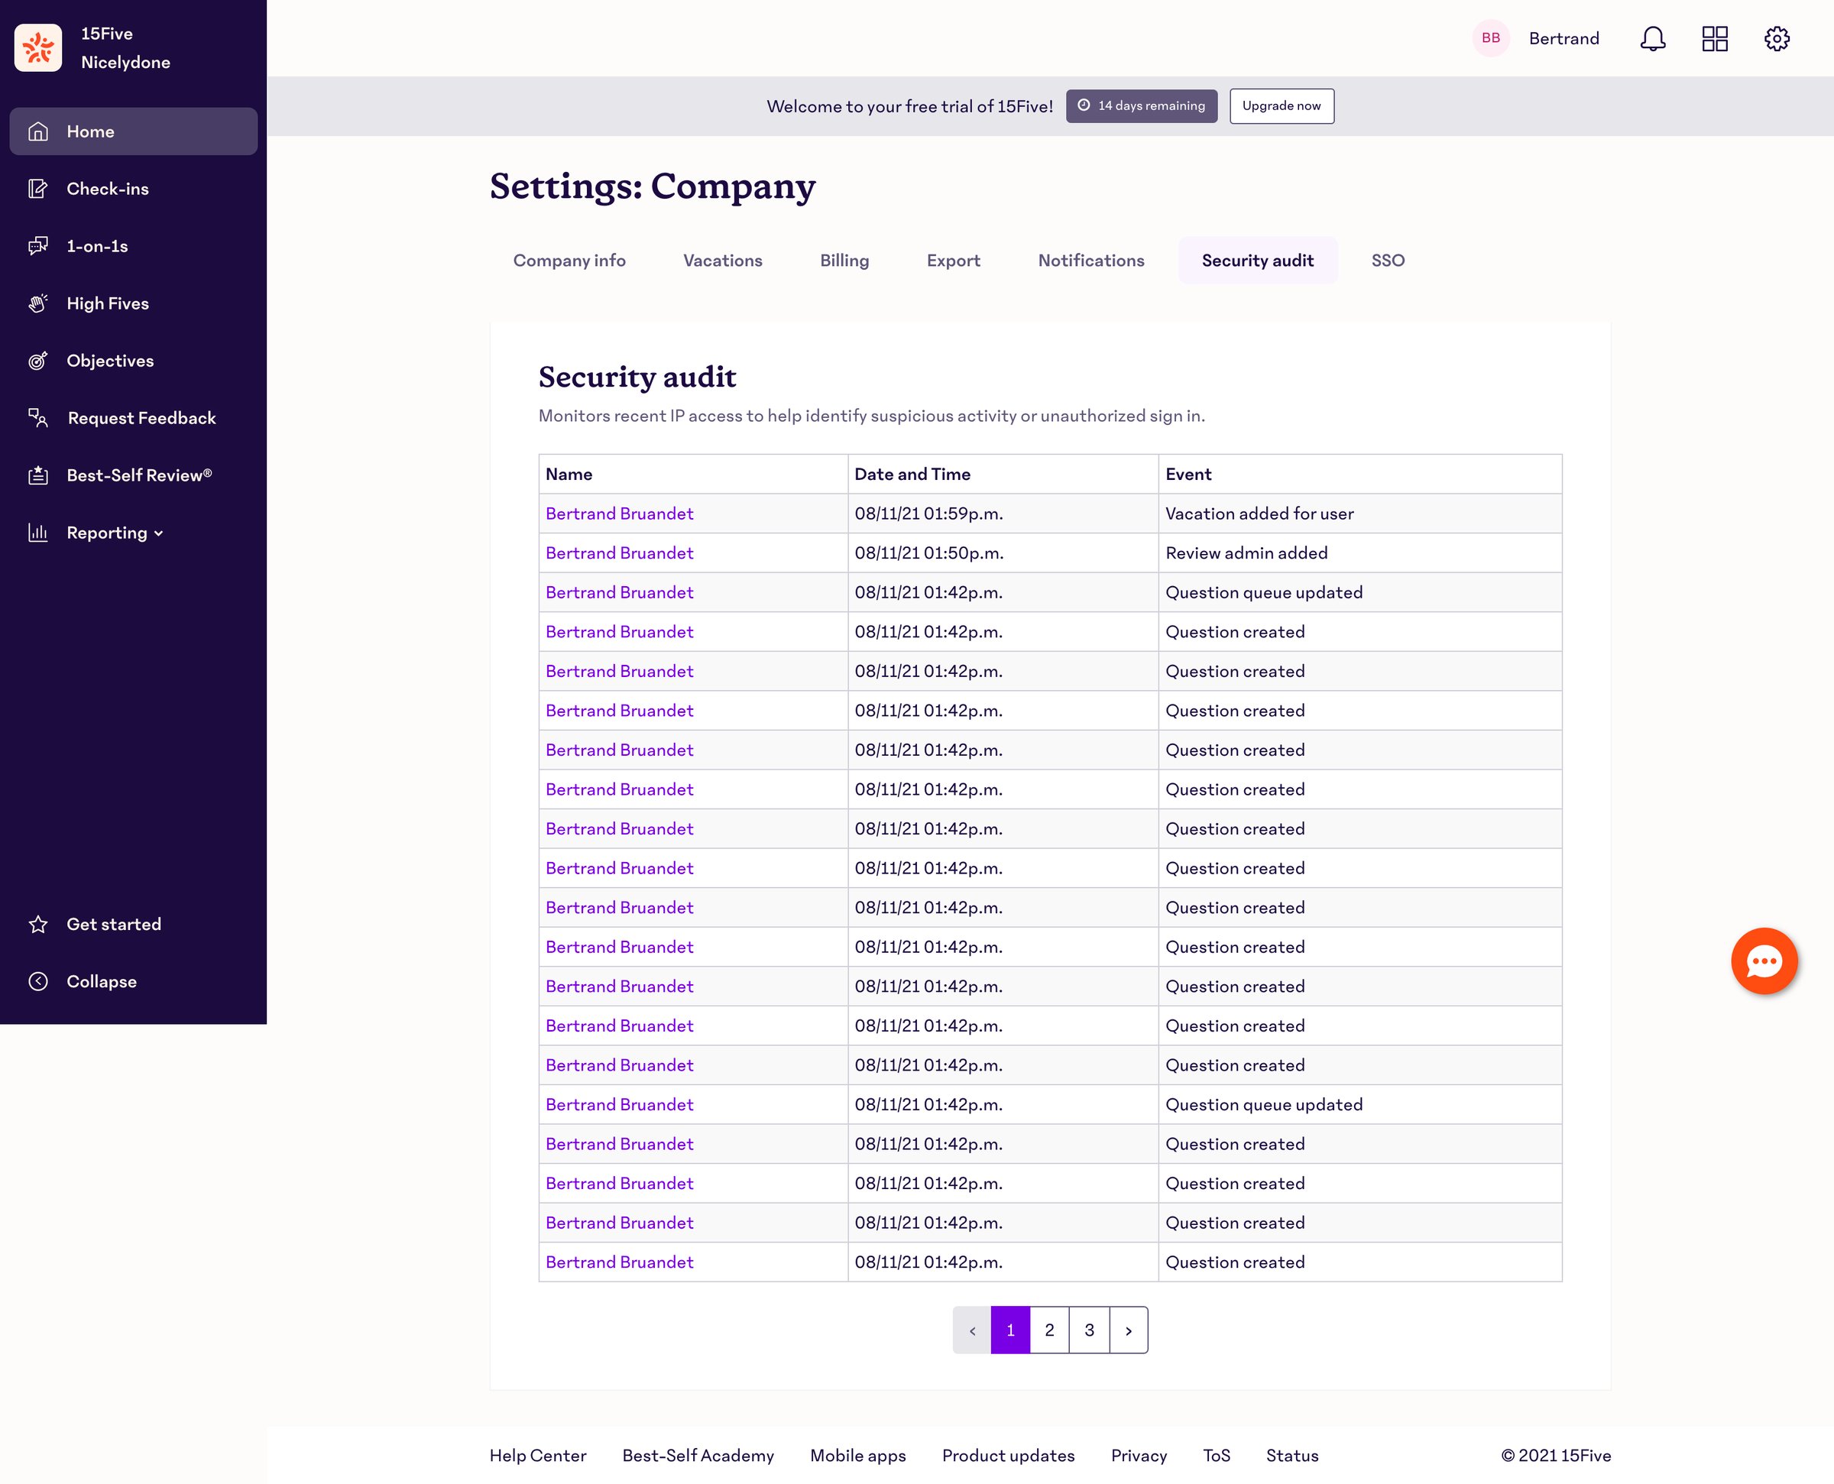Click 'Vacation added for user' event cell
Viewport: 1834px width, 1484px height.
1360,514
